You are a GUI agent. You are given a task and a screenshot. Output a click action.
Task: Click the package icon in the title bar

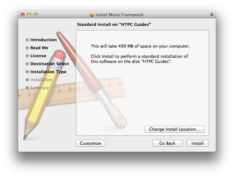[x=92, y=15]
